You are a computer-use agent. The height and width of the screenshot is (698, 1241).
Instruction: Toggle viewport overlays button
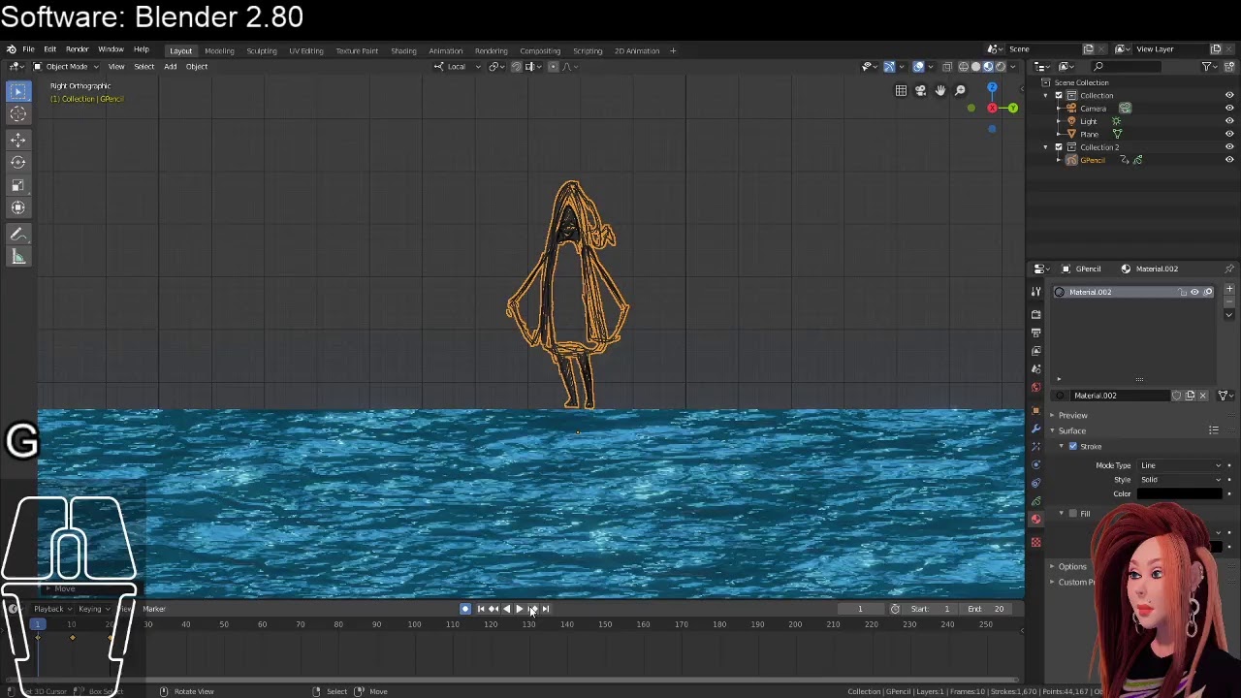[918, 67]
